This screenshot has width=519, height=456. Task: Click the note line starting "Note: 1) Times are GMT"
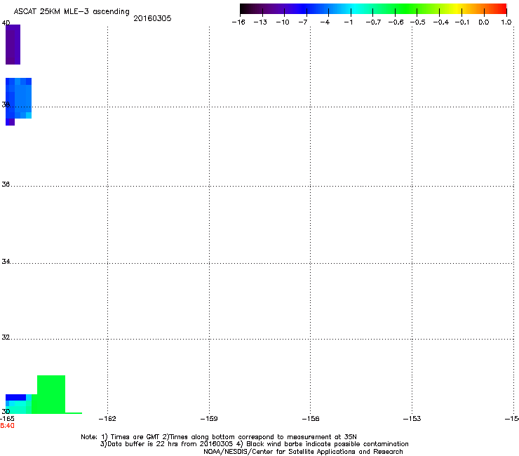(x=219, y=437)
